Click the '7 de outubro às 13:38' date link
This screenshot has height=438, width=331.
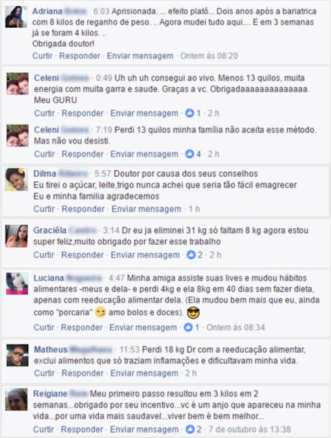249,429
